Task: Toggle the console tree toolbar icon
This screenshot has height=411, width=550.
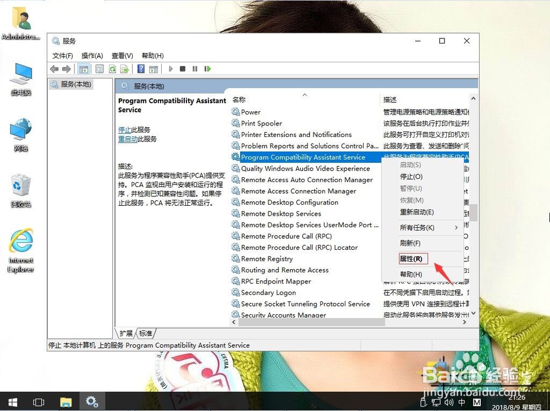Action: coord(84,69)
